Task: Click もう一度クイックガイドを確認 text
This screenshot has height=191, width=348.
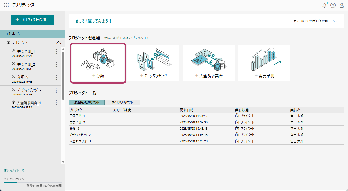Action: [x=311, y=21]
